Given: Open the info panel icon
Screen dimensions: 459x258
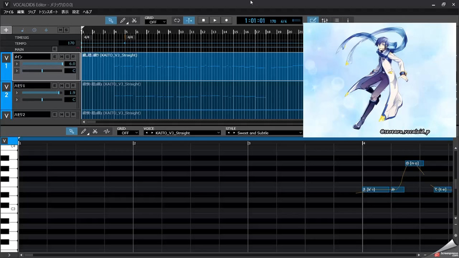Looking at the screenshot, I should (x=348, y=20).
